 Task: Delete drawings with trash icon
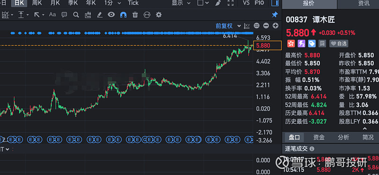(x=135, y=15)
